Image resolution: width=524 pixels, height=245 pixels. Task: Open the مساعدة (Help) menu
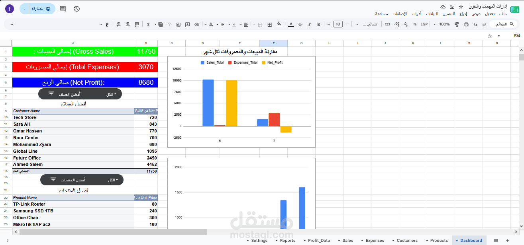point(382,14)
